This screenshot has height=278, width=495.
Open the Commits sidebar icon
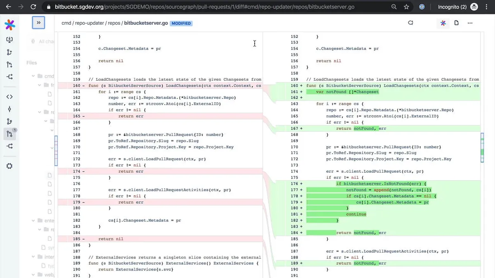9,109
